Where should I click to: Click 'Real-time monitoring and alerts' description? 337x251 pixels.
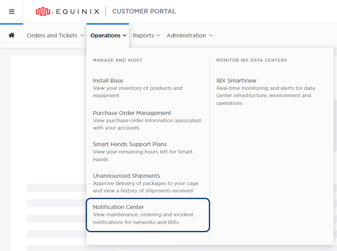[266, 96]
